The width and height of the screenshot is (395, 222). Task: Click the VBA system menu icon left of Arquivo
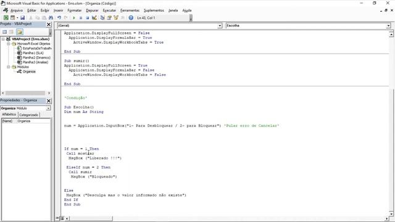[x=6, y=10]
